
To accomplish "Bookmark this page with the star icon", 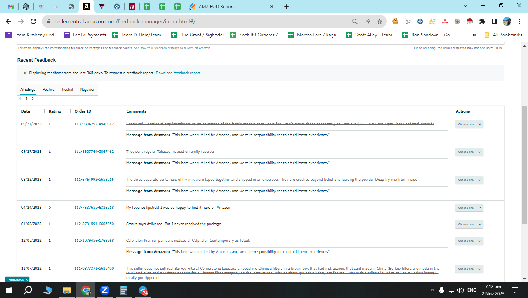I will tap(380, 21).
